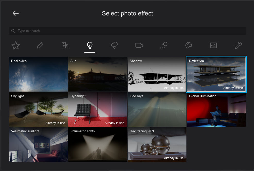The width and height of the screenshot is (254, 171).
Task: Select the Light effects lightbulb category
Action: (89, 45)
